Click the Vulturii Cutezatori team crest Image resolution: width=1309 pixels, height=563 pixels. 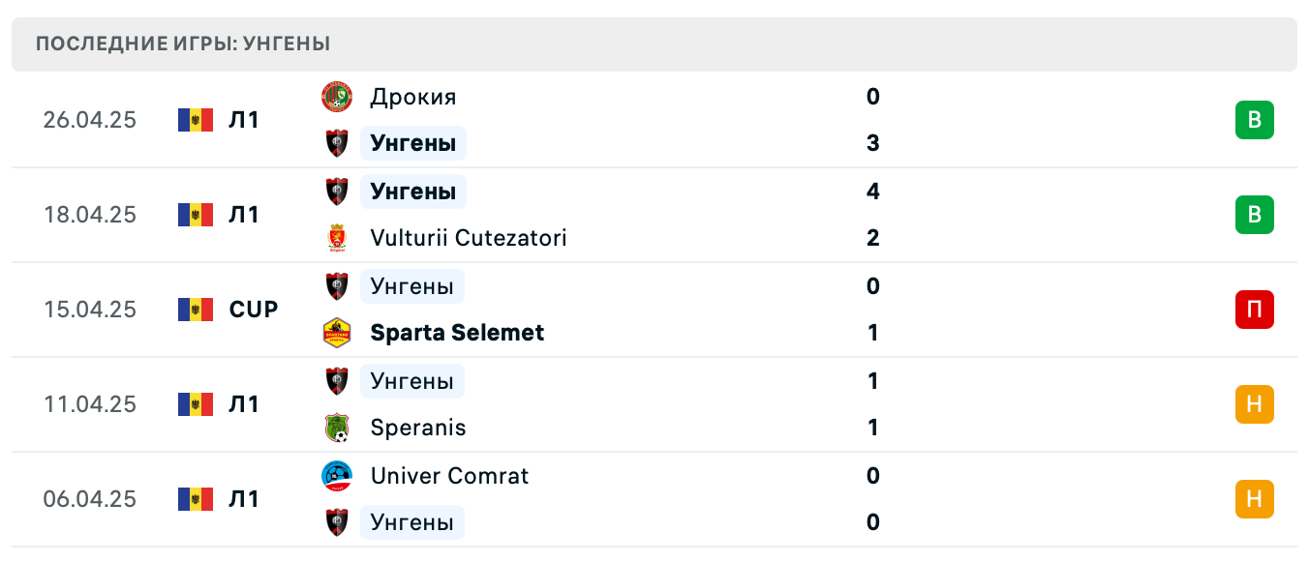click(x=336, y=238)
